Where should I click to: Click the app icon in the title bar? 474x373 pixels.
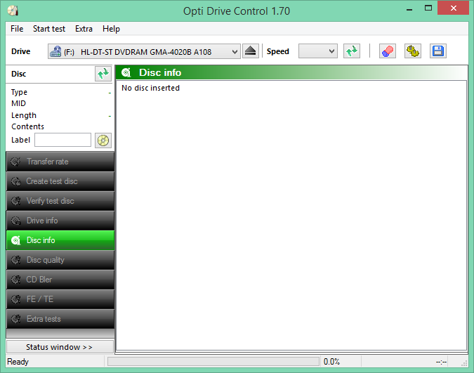click(x=13, y=11)
